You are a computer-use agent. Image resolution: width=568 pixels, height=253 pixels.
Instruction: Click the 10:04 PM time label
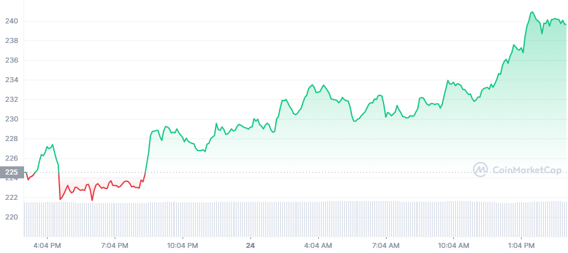point(183,246)
